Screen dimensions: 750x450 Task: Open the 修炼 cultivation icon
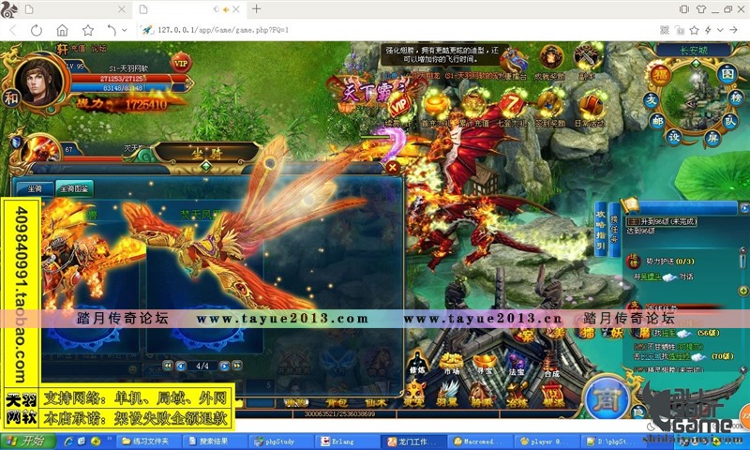[x=418, y=366]
